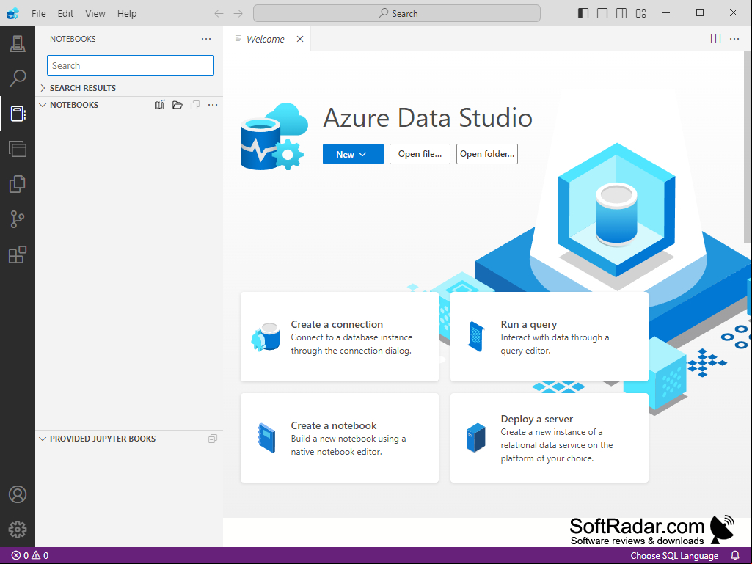The width and height of the screenshot is (752, 564).
Task: Customize layout icon in title bar
Action: (x=640, y=13)
